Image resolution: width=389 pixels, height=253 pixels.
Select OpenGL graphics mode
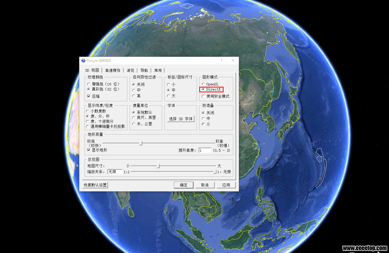(x=210, y=84)
